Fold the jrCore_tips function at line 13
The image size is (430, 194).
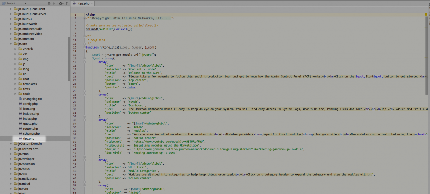click(84, 47)
